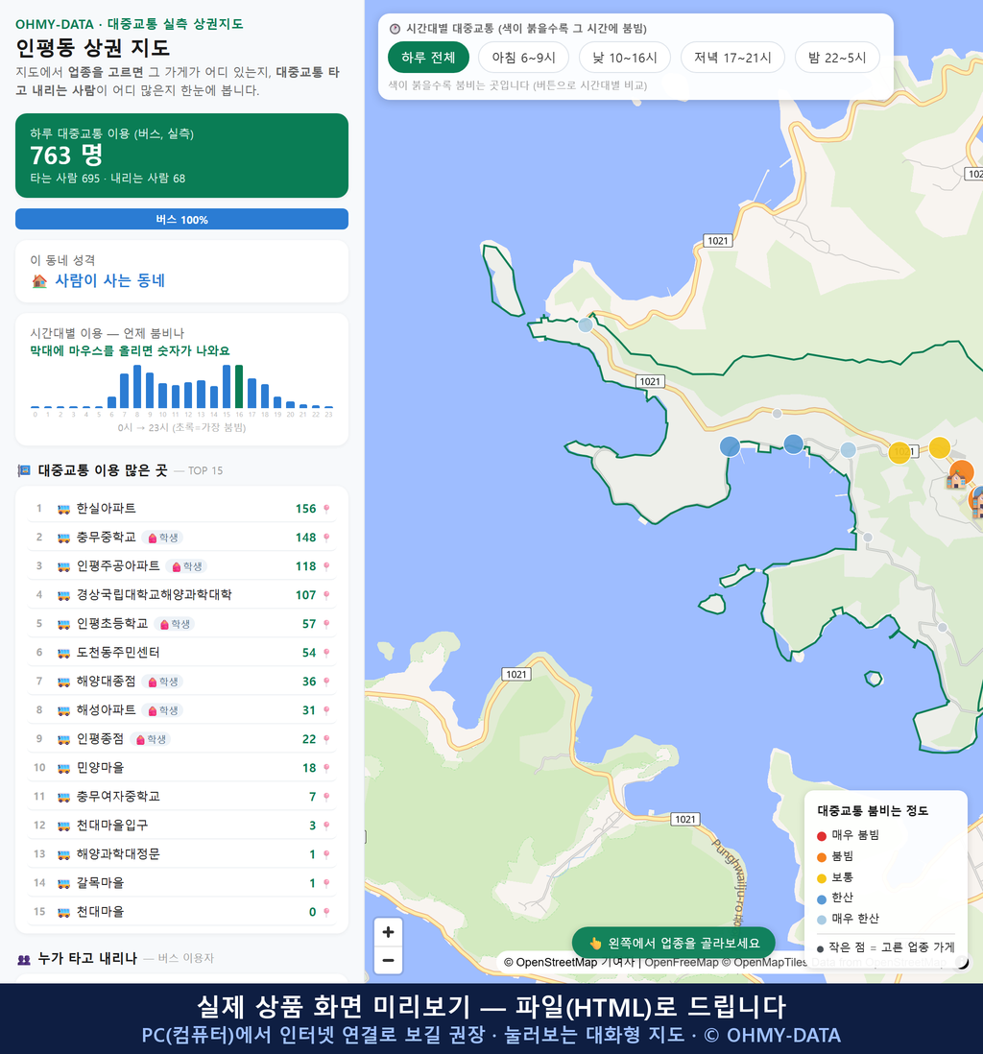Click pin icon in 경상국립대학교해양과학대학 row
The image size is (983, 1054).
click(x=326, y=595)
